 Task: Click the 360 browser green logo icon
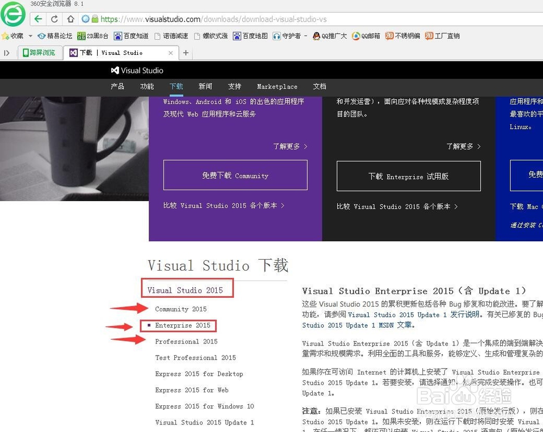coord(12,14)
